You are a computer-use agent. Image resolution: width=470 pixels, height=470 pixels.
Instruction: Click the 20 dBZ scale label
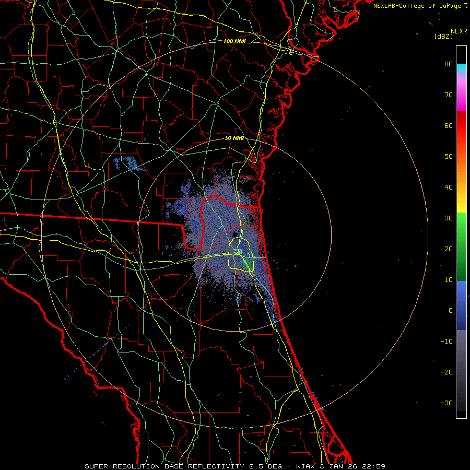point(449,249)
